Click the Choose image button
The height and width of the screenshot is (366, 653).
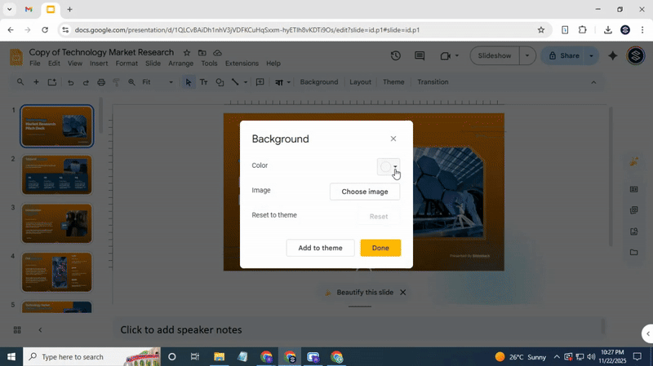[365, 192]
